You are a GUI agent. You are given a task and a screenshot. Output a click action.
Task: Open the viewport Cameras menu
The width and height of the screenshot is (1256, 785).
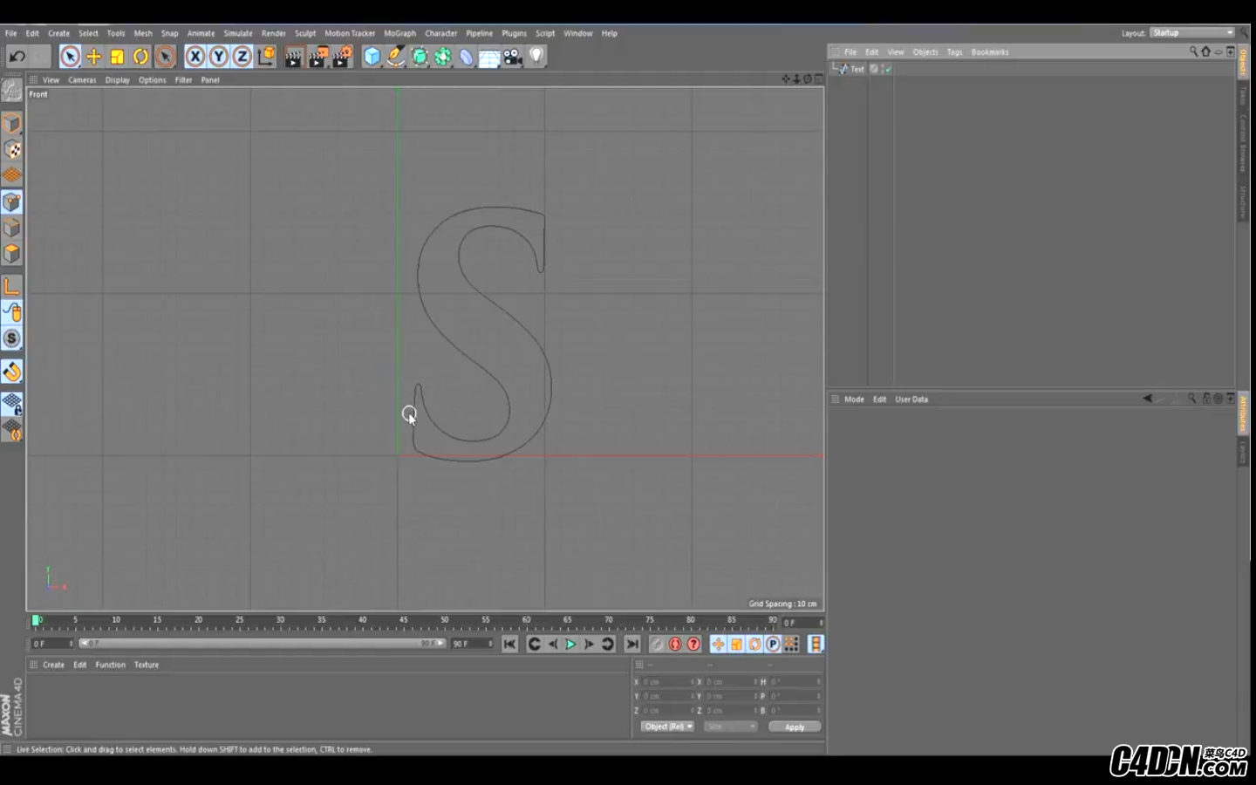pyautogui.click(x=82, y=80)
